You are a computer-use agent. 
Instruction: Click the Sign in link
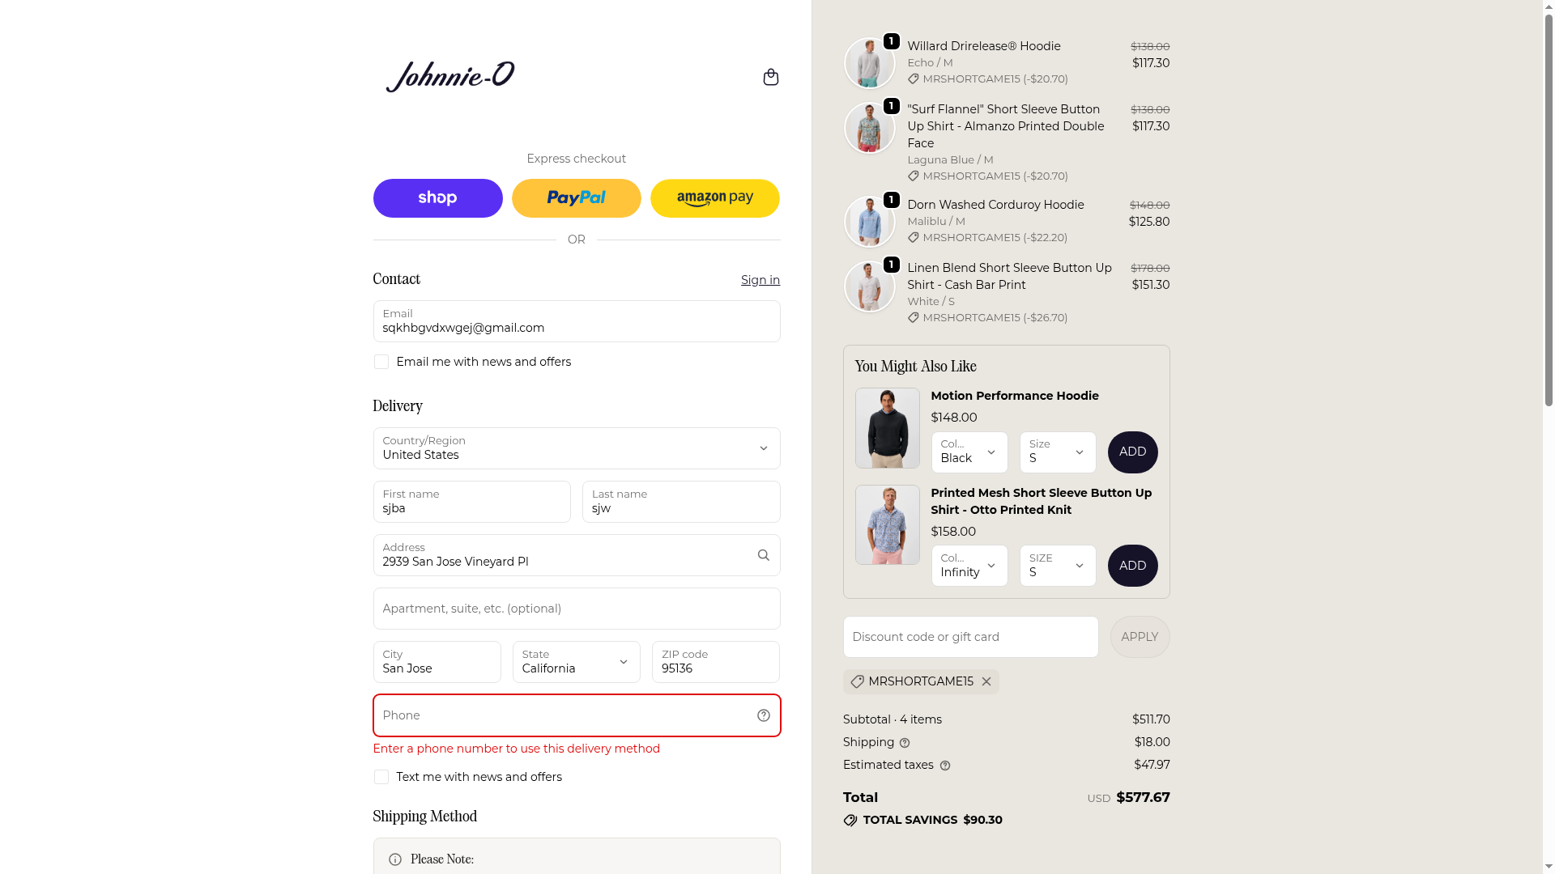point(760,280)
